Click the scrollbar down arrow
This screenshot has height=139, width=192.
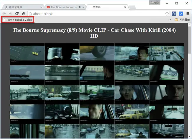coord(190,136)
